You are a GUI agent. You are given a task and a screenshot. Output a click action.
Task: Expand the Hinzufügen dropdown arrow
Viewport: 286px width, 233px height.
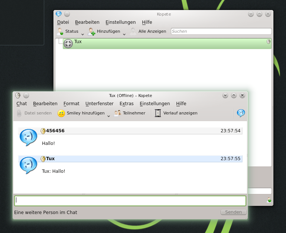click(x=124, y=34)
